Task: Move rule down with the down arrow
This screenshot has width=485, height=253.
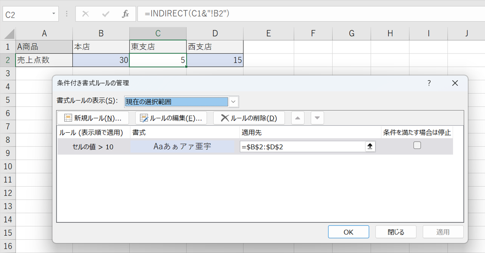Action: tap(317, 118)
